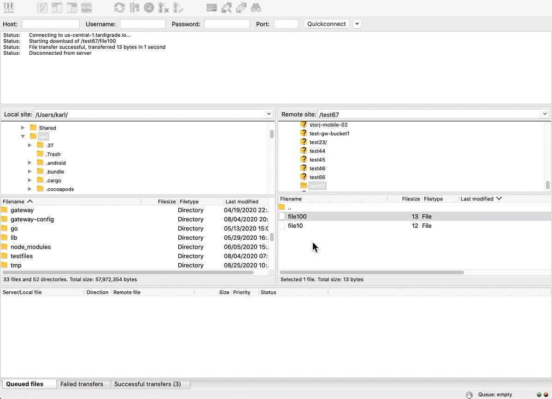This screenshot has width=552, height=399.
Task: Click inside the Host input field
Action: click(50, 23)
